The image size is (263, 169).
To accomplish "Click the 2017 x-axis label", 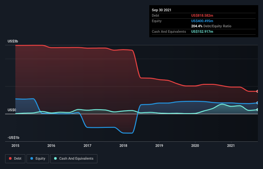I will (87, 146).
